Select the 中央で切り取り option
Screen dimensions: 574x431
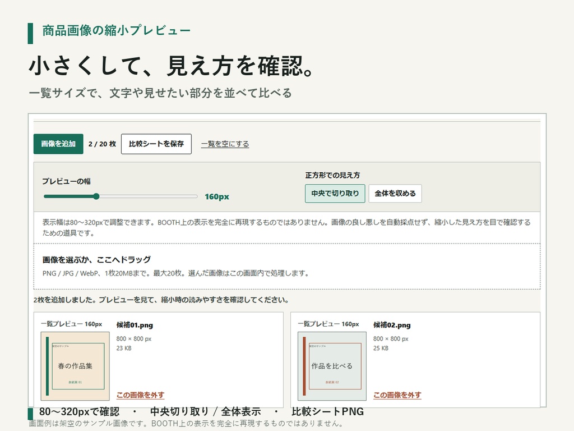click(335, 194)
